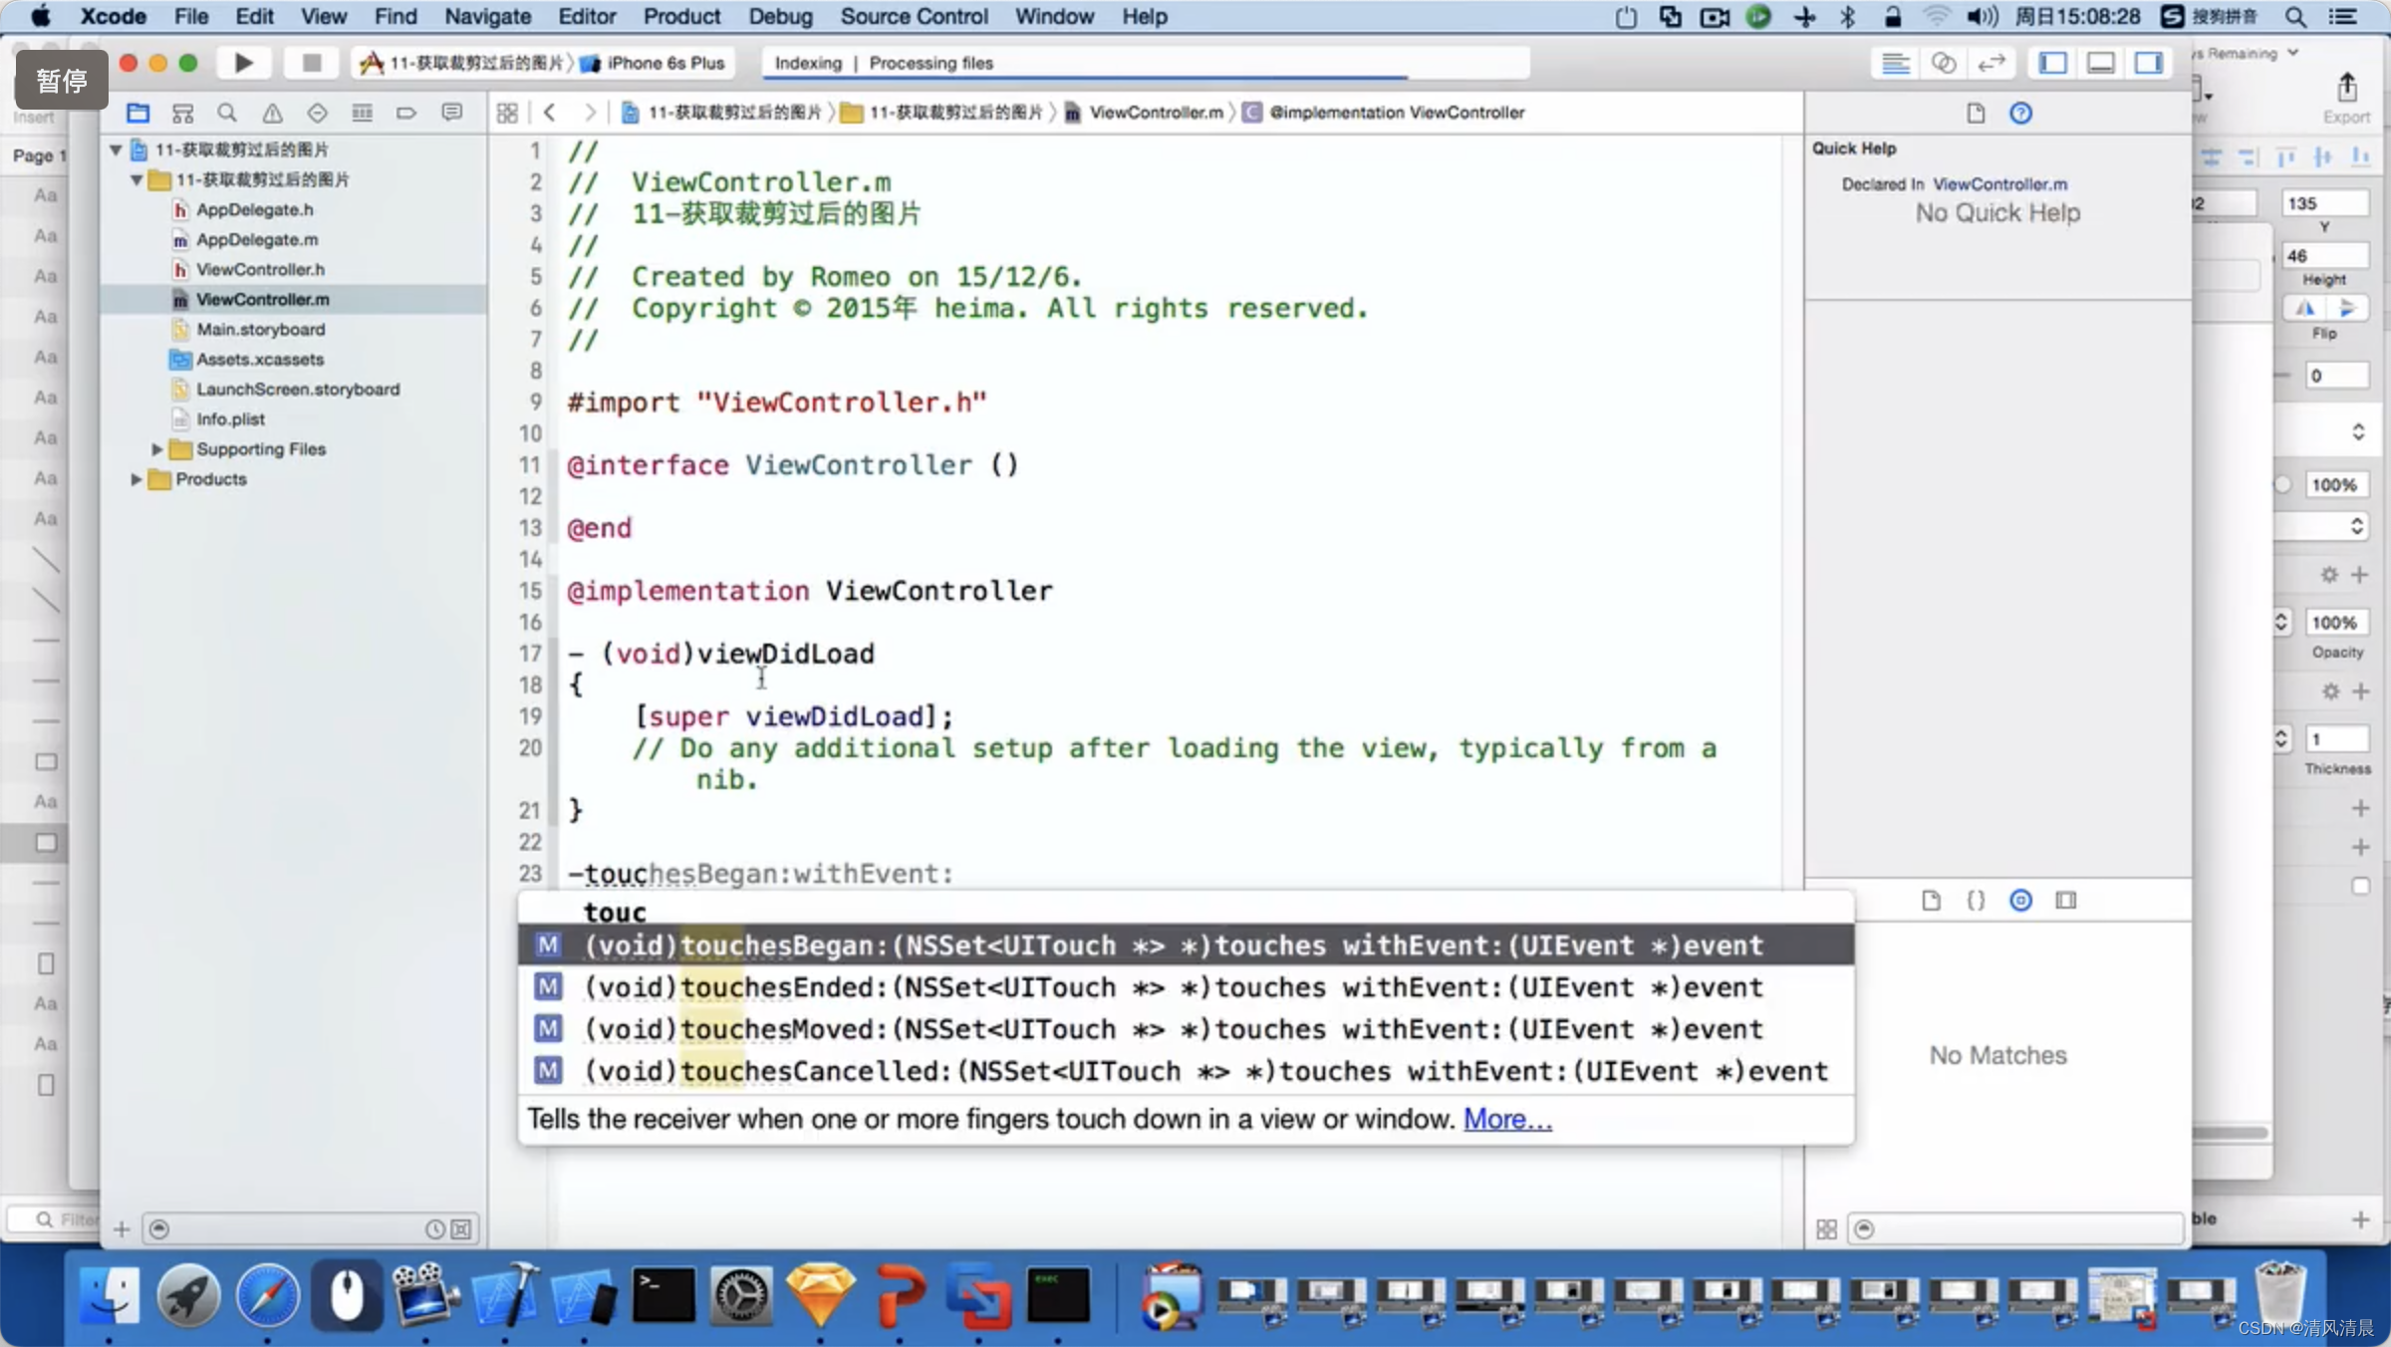Image resolution: width=2391 pixels, height=1347 pixels.
Task: Choose touchesEnded completion suggestion
Action: click(x=1186, y=986)
